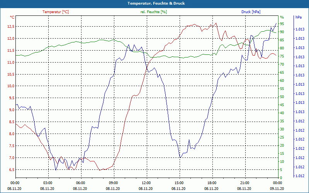Click the chart title "Temperatur, Feuchte & Druck"

pyautogui.click(x=156, y=3)
